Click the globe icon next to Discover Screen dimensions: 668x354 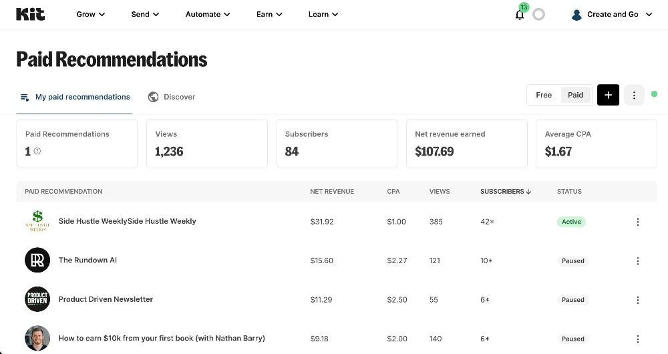[x=153, y=97]
